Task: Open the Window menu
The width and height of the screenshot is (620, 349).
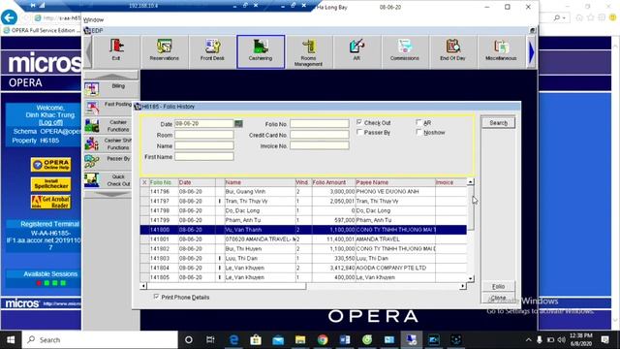Action: 94,19
